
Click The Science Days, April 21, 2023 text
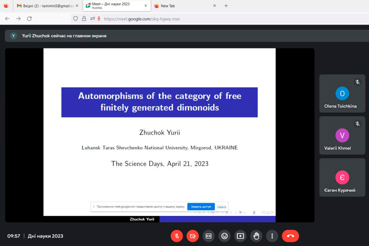coord(160,164)
